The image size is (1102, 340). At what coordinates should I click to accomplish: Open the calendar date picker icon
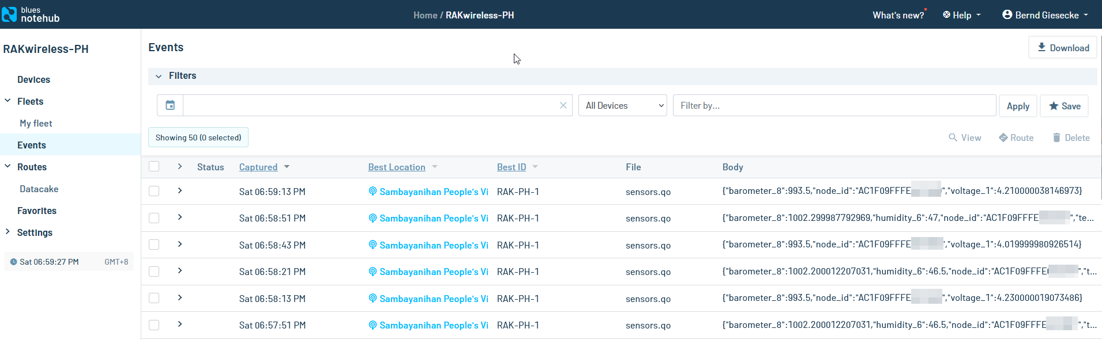(170, 105)
